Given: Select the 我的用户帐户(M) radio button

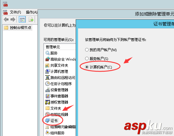Looking at the screenshot, I should click(x=87, y=50).
